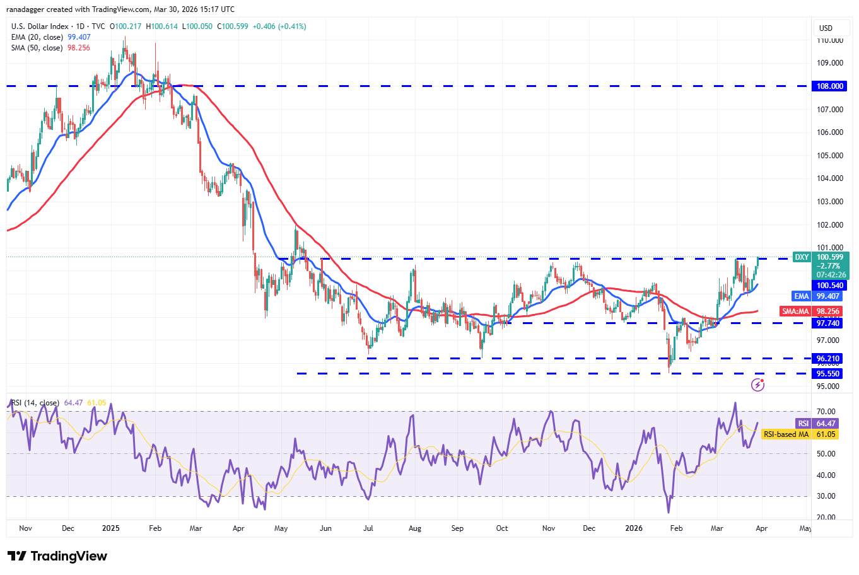This screenshot has width=859, height=575.
Task: Click the 2025 marker on the time axis
Action: point(111,528)
